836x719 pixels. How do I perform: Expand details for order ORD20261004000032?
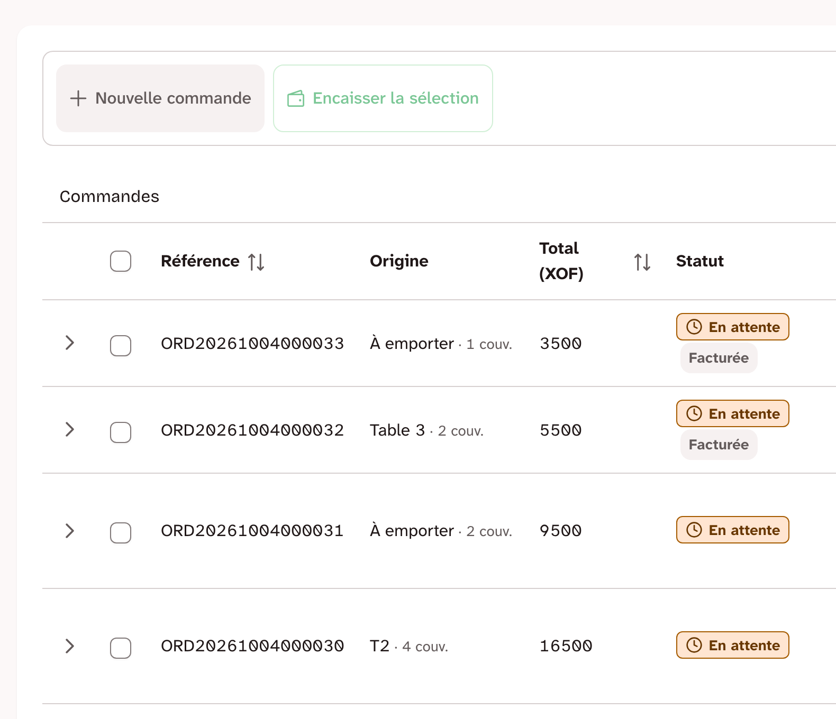[69, 429]
